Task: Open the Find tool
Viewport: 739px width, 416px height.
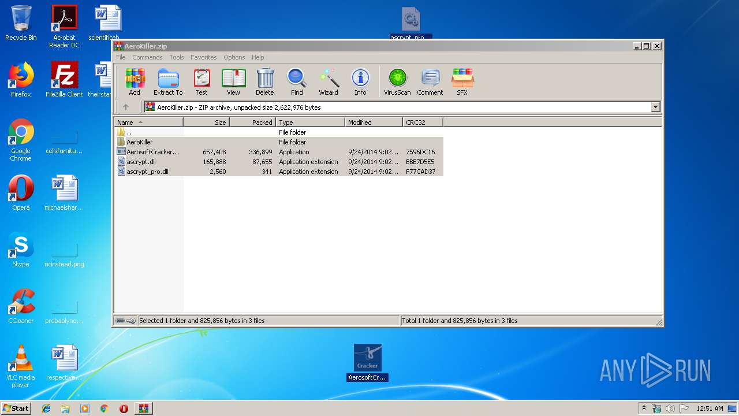Action: [x=297, y=81]
